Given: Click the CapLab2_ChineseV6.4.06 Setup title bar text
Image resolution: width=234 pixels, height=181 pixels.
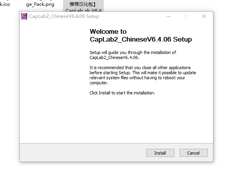Looking at the screenshot, I should 64,16.
